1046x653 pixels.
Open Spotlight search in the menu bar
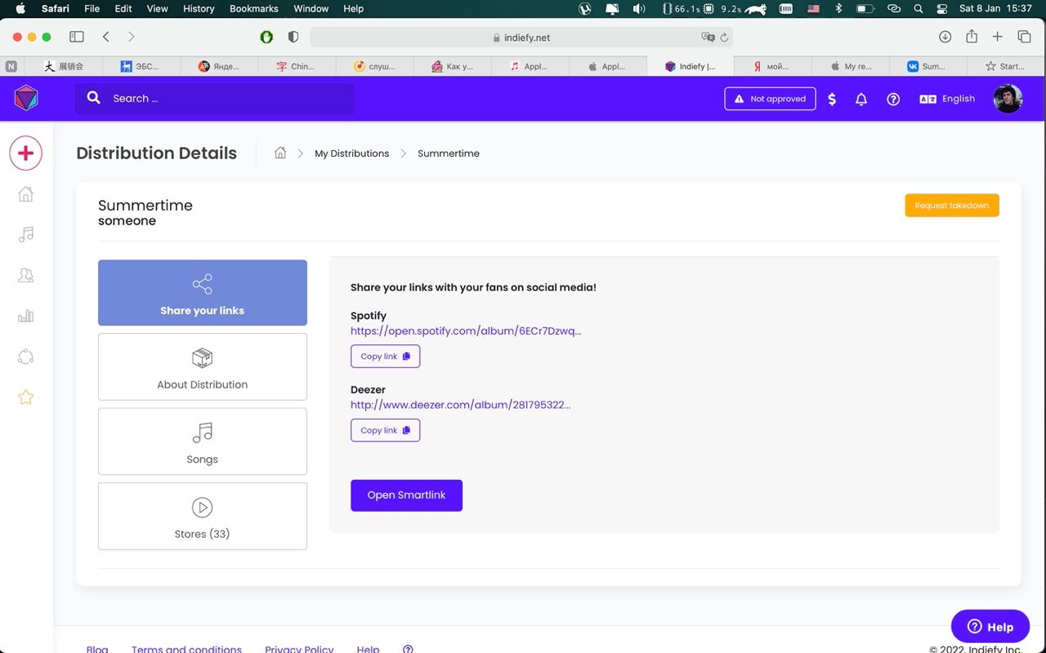919,9
